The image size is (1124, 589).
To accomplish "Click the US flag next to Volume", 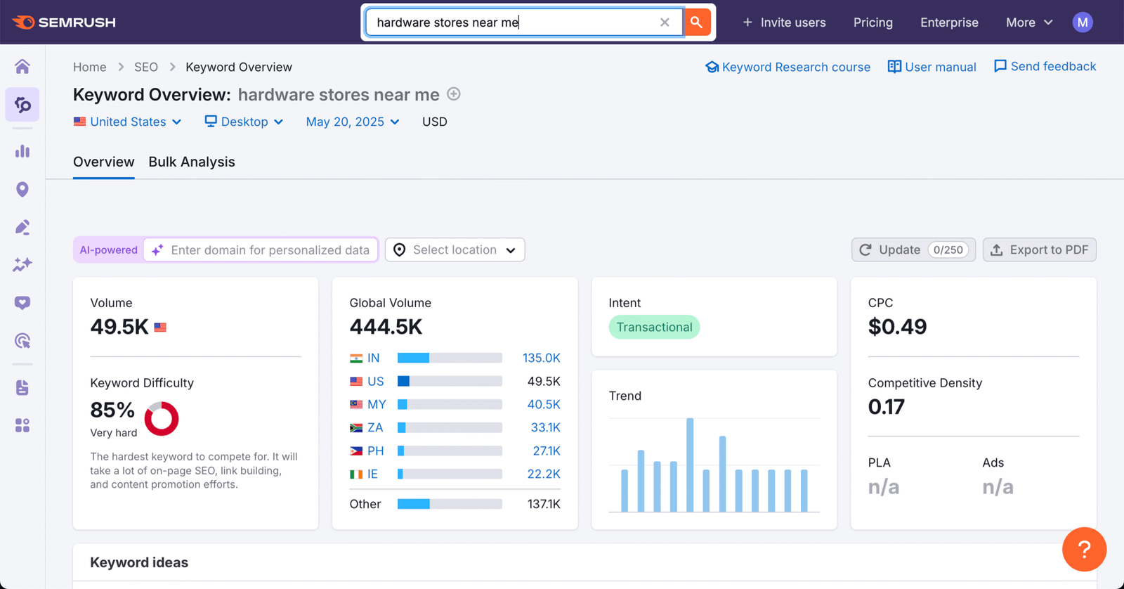I will (160, 328).
